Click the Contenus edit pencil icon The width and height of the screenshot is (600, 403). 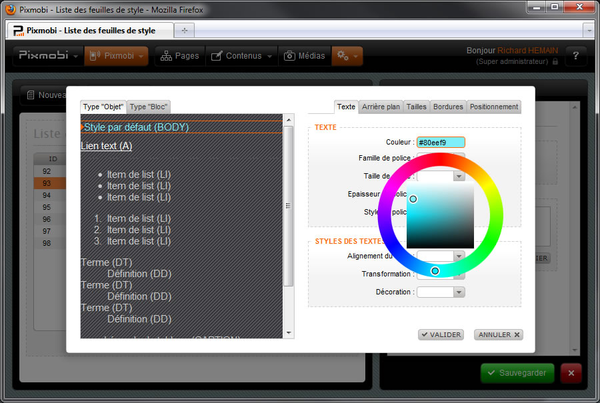[217, 56]
